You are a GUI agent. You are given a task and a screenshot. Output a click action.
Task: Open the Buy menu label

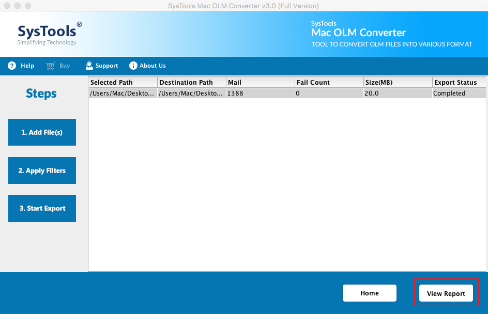click(65, 66)
